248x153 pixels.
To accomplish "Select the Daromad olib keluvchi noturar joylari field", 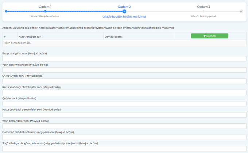I will click(124, 137).
